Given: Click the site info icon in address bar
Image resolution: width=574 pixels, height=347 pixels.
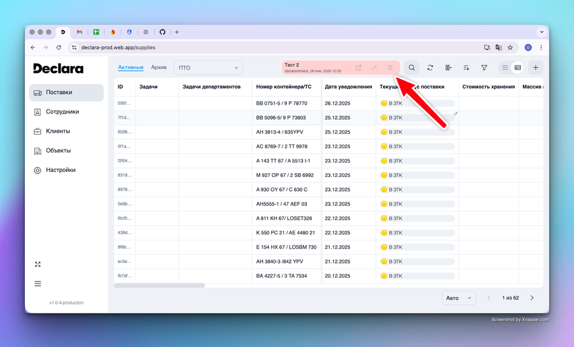Looking at the screenshot, I should pyautogui.click(x=74, y=47).
